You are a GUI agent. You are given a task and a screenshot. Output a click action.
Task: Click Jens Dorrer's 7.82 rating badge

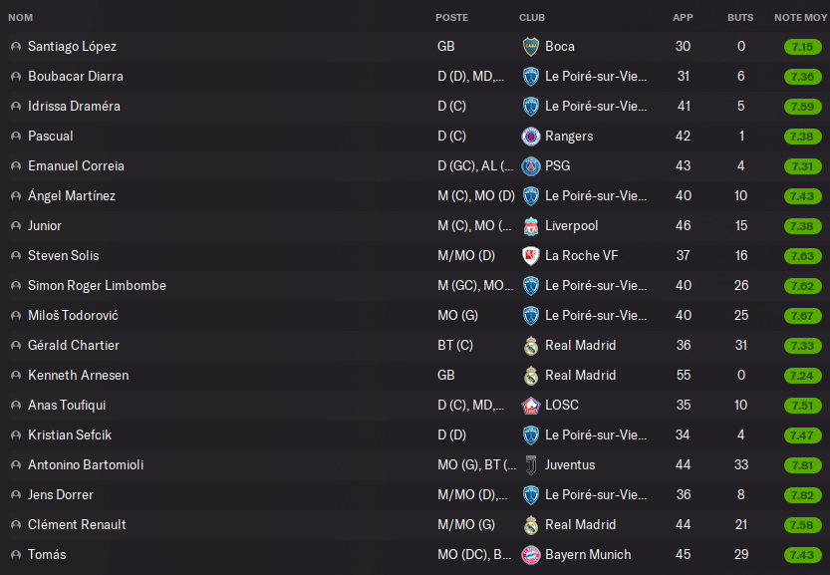[x=802, y=494]
